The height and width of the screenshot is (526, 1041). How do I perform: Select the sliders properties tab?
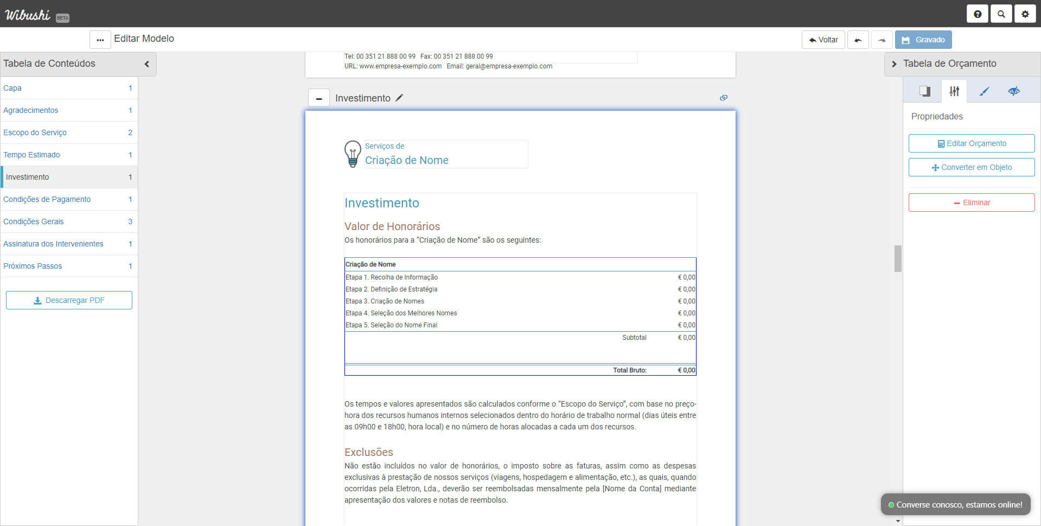[x=954, y=91]
